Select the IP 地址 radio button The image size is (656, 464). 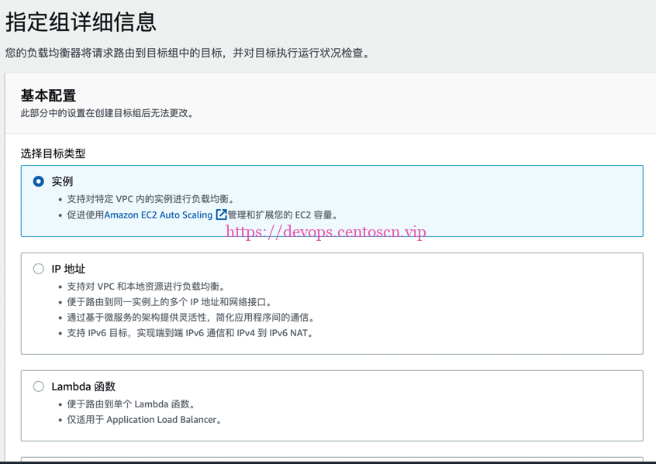[39, 269]
